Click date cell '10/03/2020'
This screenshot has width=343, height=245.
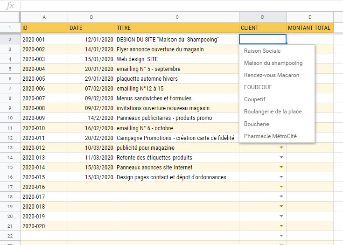point(91,147)
